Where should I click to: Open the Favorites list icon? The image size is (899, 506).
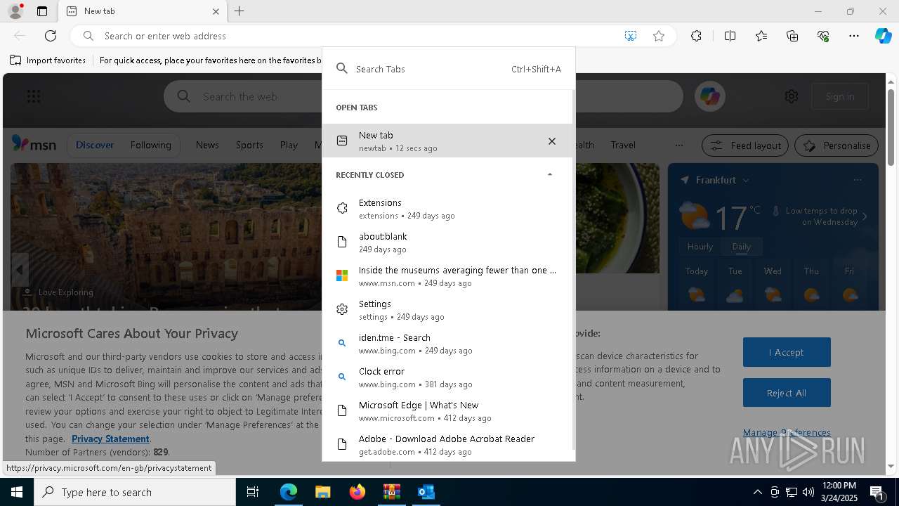point(761,36)
